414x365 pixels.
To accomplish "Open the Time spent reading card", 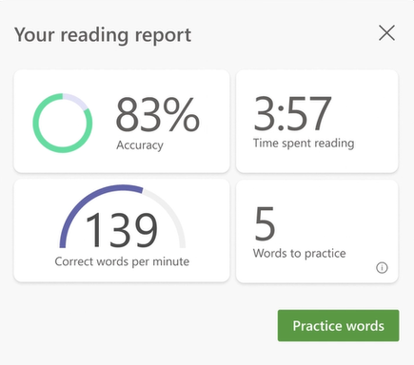I will pyautogui.click(x=317, y=122).
